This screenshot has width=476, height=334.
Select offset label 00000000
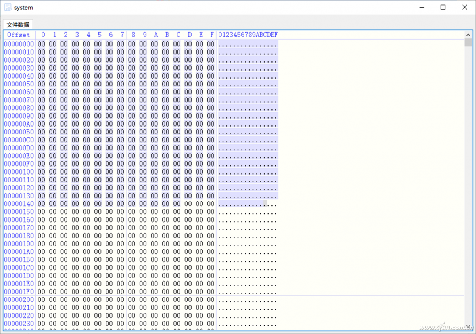coord(19,44)
